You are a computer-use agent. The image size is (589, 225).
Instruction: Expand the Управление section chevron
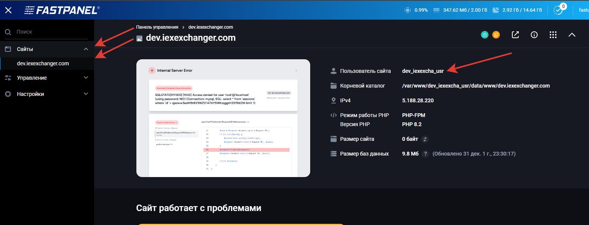click(86, 78)
